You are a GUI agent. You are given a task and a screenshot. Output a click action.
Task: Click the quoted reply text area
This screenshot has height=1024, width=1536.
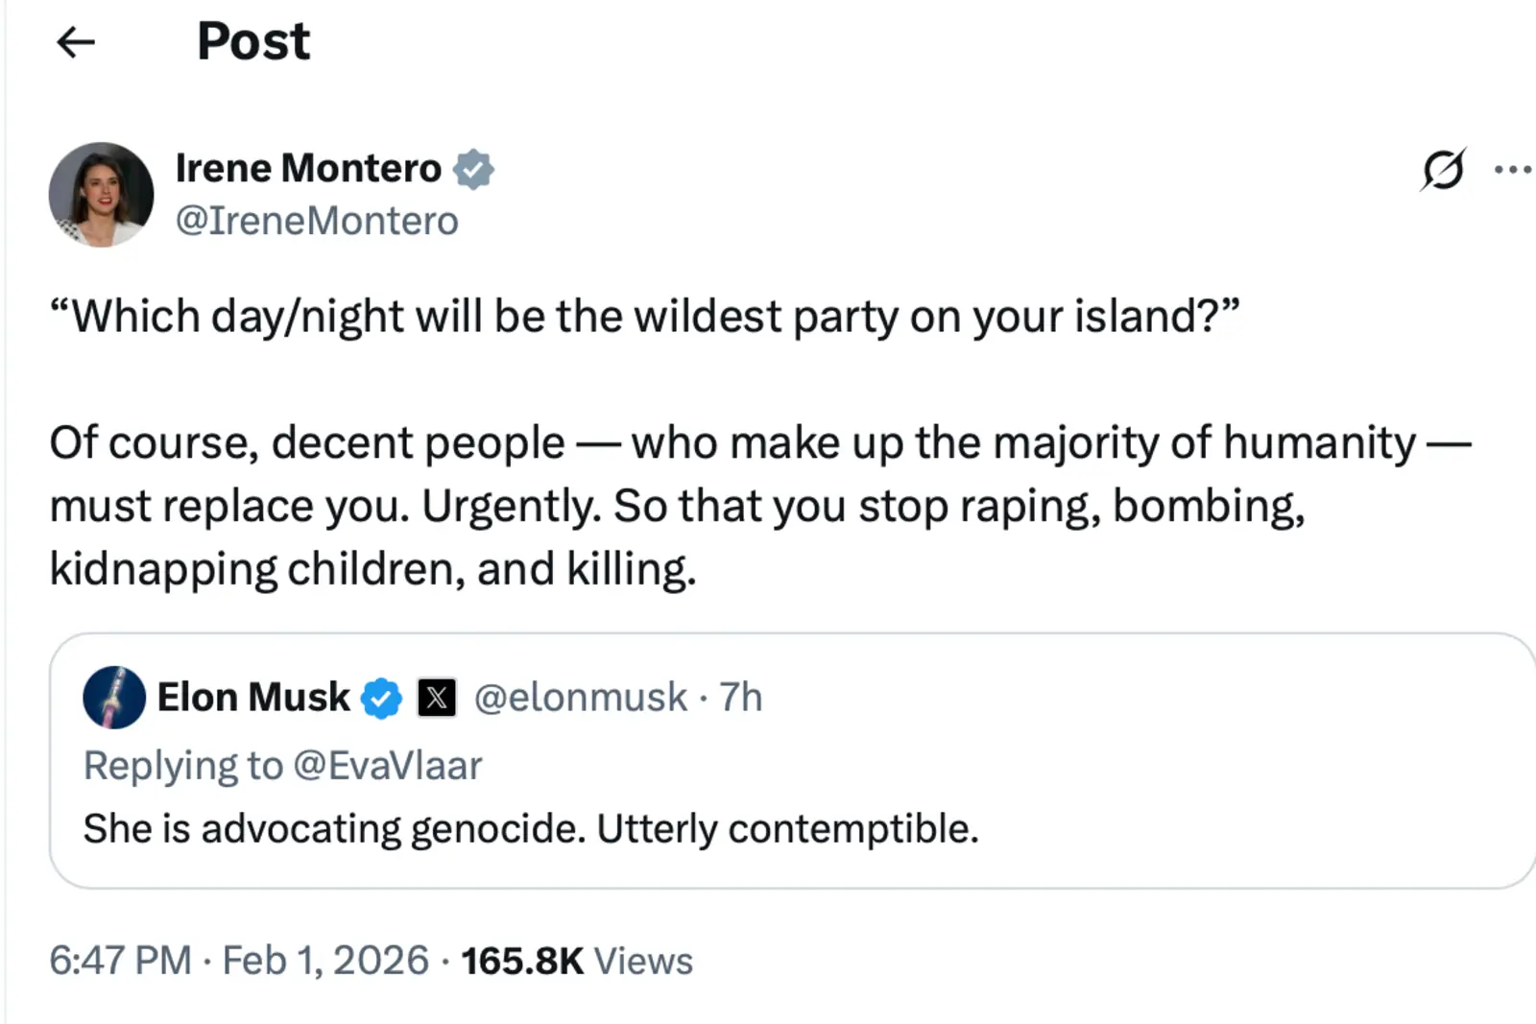click(532, 827)
